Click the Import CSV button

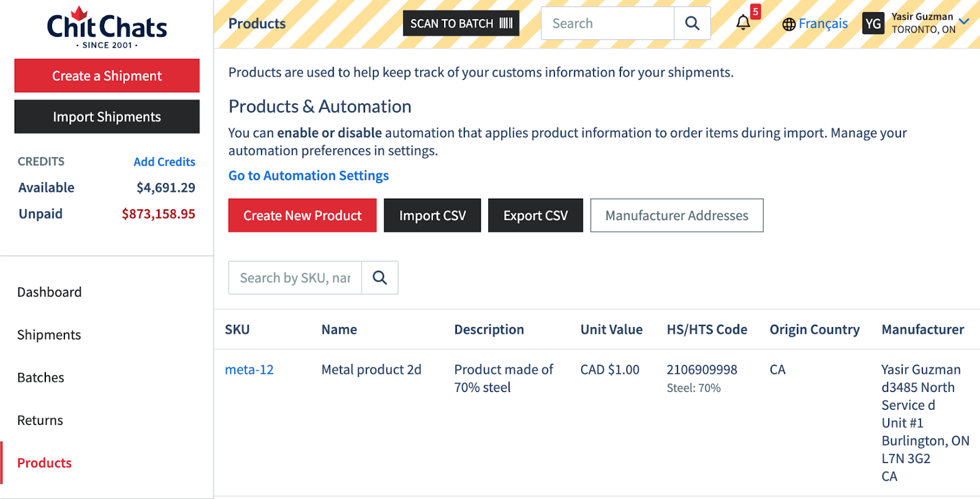[x=432, y=215]
